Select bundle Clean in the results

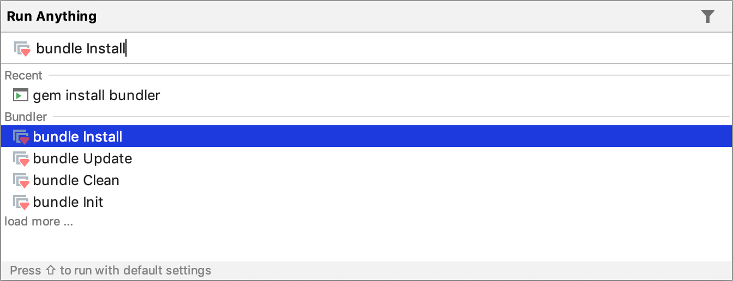[x=76, y=180]
